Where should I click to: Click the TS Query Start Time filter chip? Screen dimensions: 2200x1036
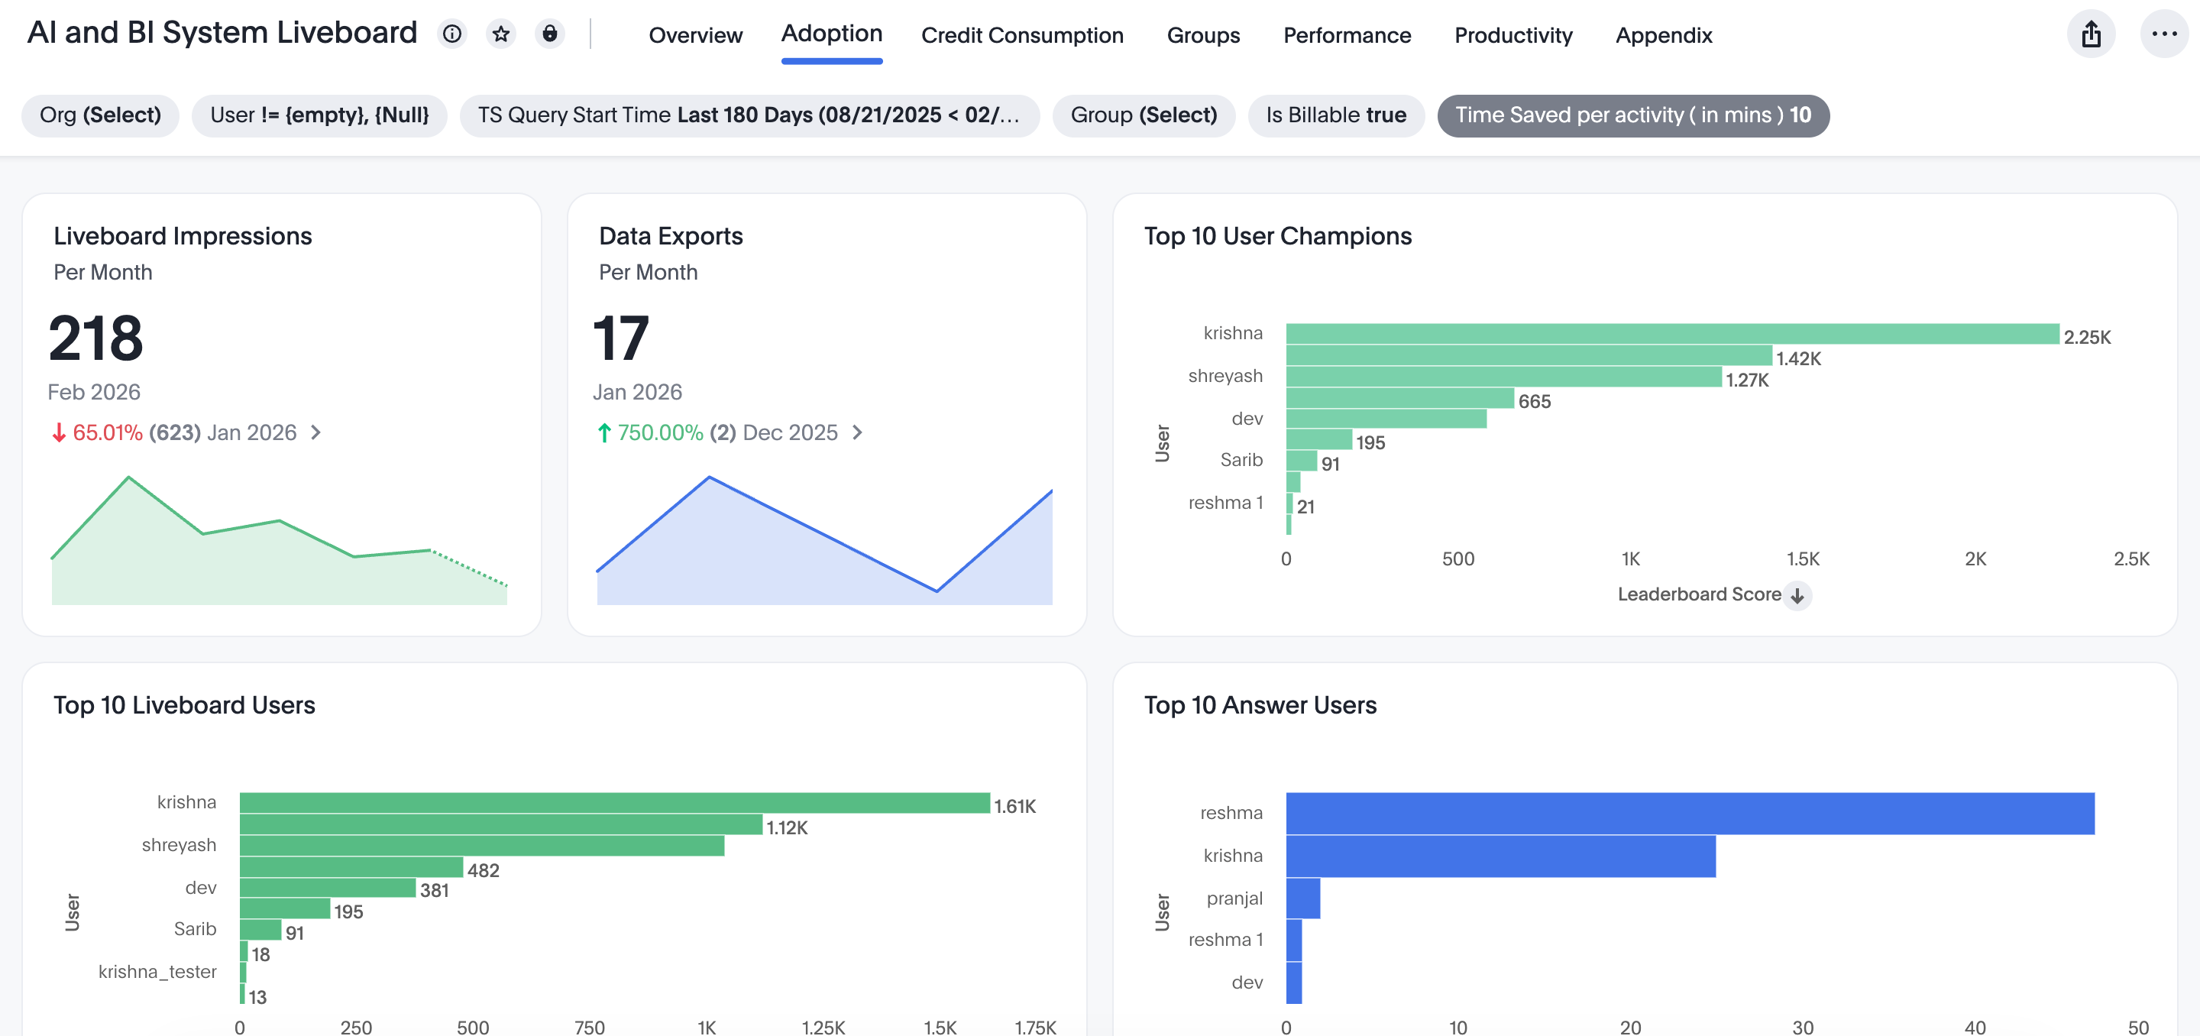coord(748,115)
